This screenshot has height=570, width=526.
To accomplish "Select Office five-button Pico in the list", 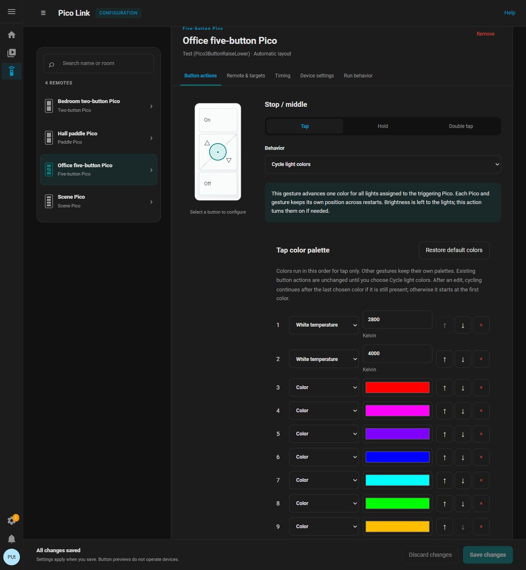I will [x=99, y=170].
